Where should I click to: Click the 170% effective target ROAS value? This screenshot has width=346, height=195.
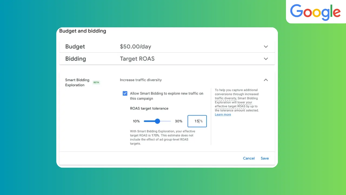point(155,135)
